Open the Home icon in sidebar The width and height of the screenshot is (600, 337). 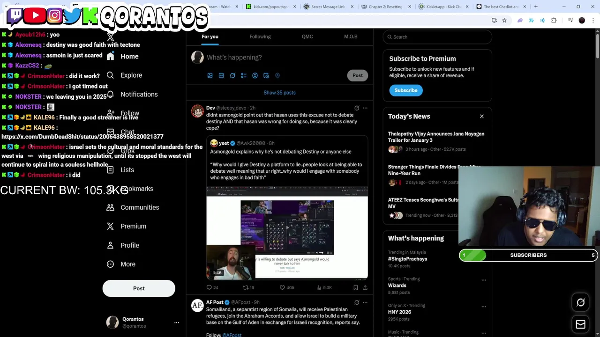click(110, 56)
